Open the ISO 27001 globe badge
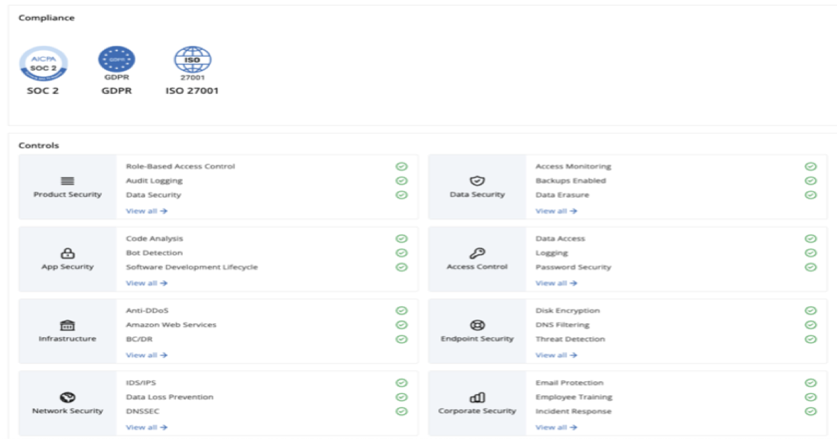The height and width of the screenshot is (439, 837). 192,60
